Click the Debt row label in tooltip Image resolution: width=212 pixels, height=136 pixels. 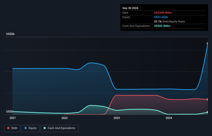pos(125,13)
